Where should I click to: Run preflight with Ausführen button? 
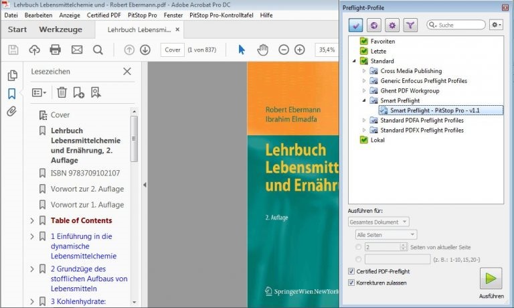(x=491, y=279)
